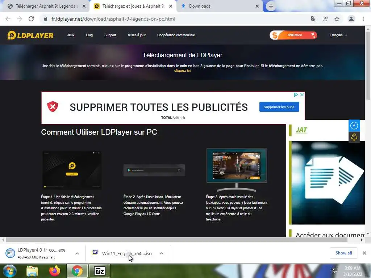Click the Étape 1 LDPlayer installer thumbnail

(x=72, y=170)
